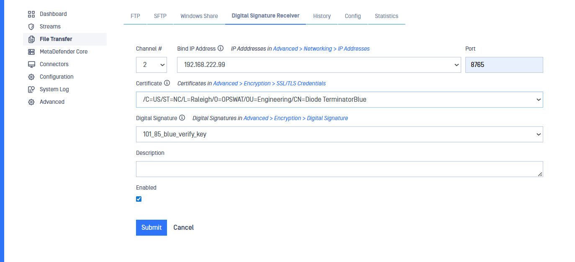Screen dimensions: 575x262
Task: Open the Digital Signature key dropdown
Action: click(339, 134)
